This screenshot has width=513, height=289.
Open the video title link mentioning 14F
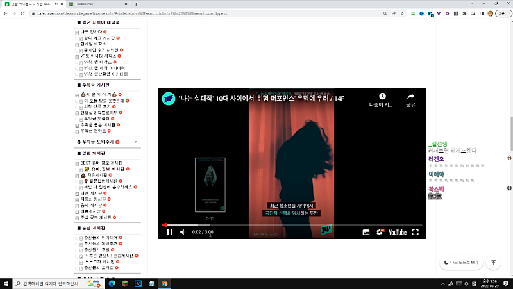tap(262, 99)
